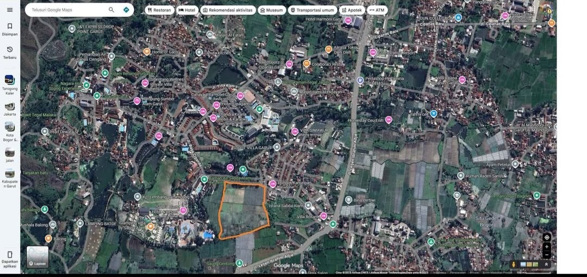This screenshot has width=587, height=277.
Task: Zoom in with the plus button
Action: (547, 247)
